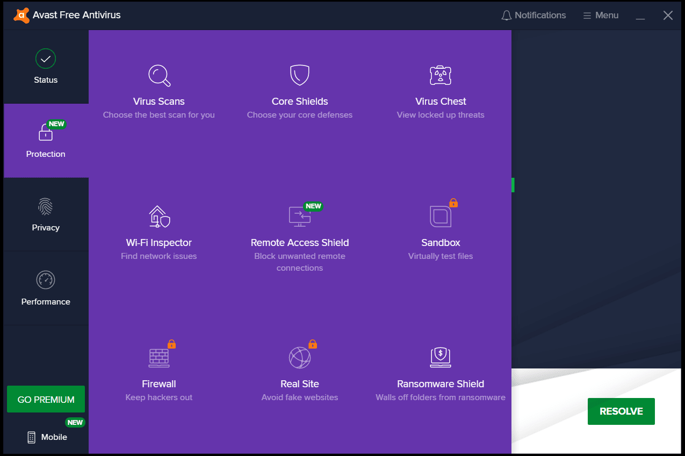Select the Core Shields shield icon

coord(299,75)
